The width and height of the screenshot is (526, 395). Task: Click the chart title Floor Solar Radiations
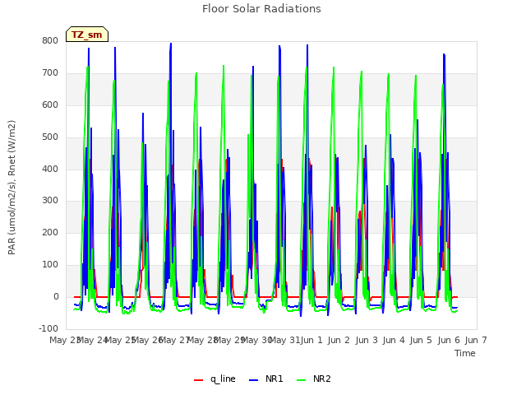261,9
